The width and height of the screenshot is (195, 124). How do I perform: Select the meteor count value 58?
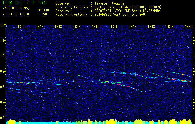tap(45, 14)
